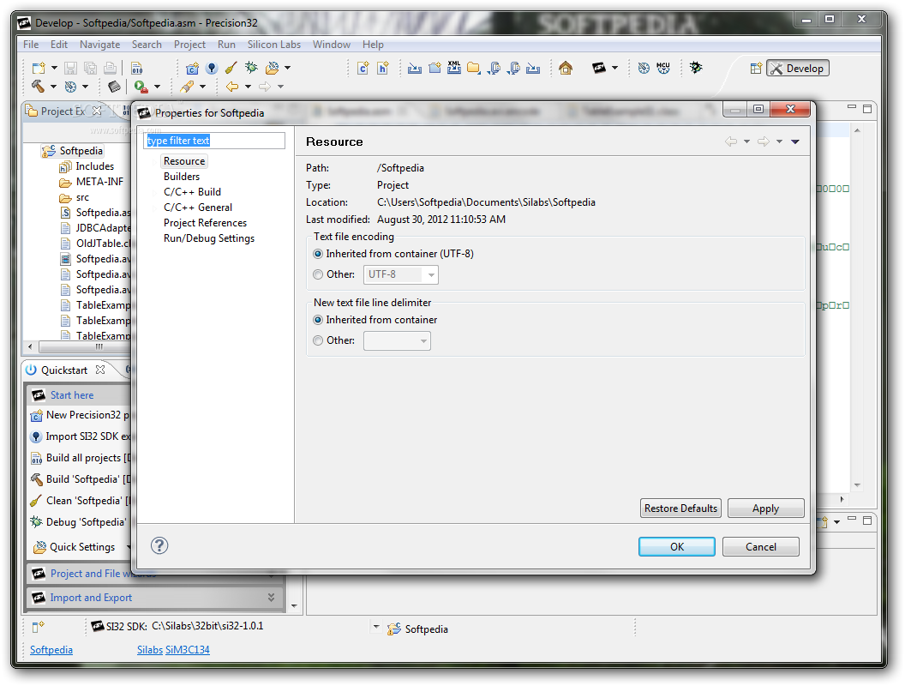The image size is (905, 686).
Task: Click the green Run external tools icon
Action: 141,87
